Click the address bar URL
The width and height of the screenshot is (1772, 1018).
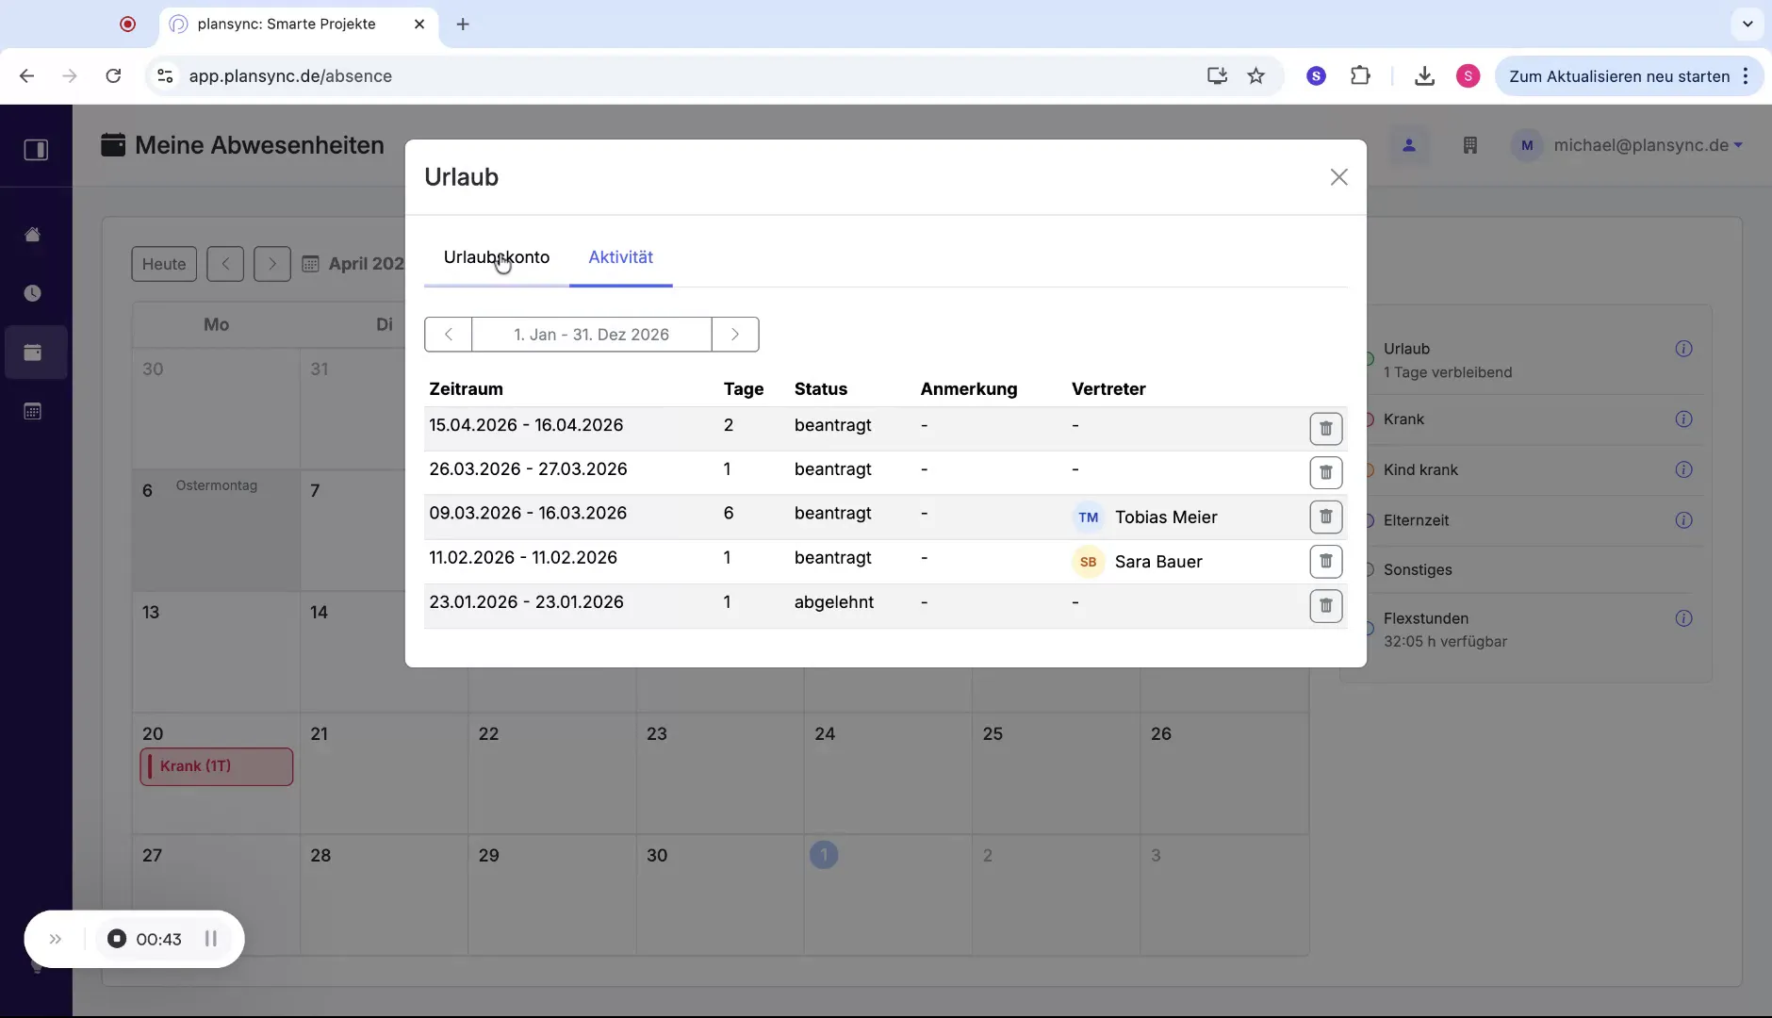(x=290, y=76)
